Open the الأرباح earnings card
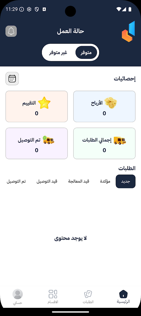Image resolution: width=141 pixels, height=316 pixels. [x=104, y=106]
